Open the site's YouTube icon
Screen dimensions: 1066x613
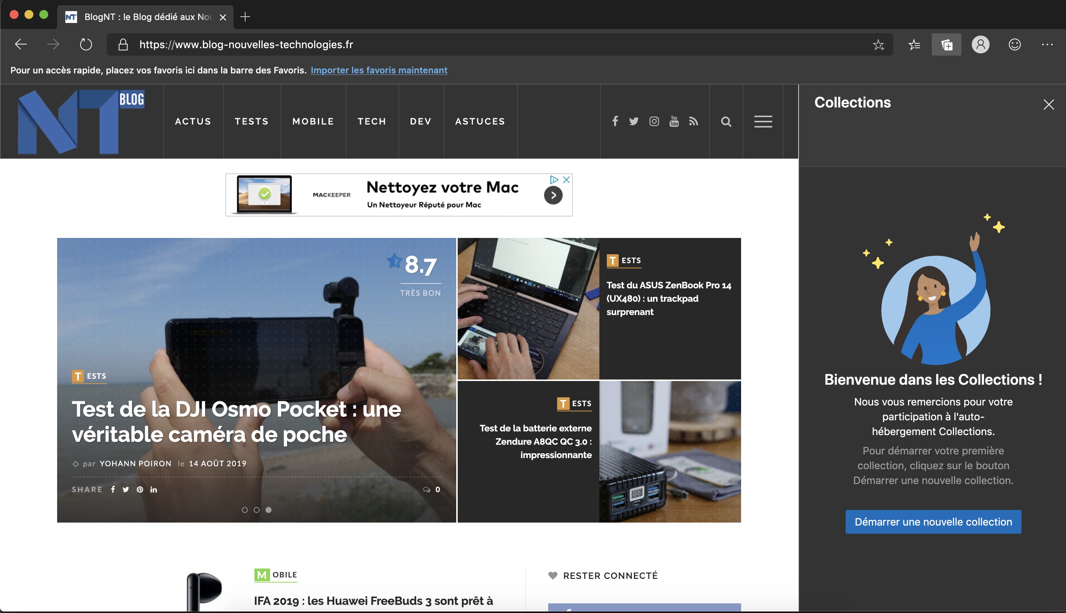coord(674,122)
